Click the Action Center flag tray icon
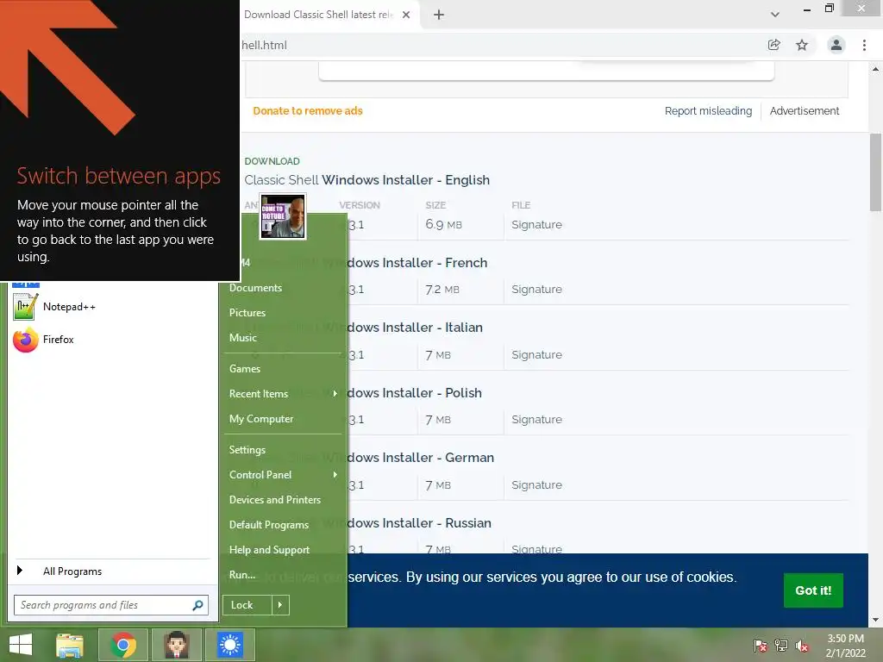The image size is (883, 662). (761, 646)
